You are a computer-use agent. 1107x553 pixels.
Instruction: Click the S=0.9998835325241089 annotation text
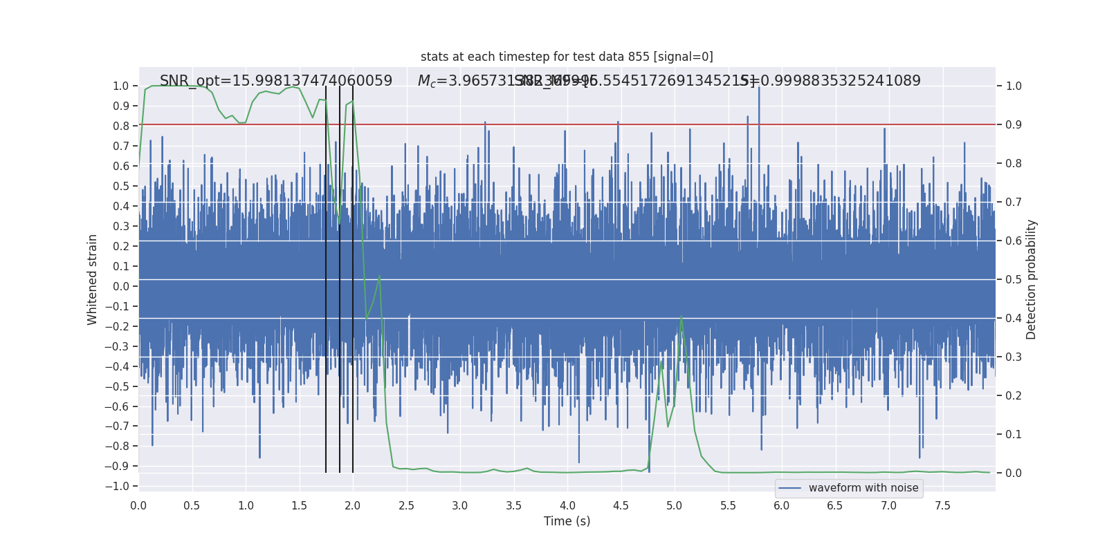[x=830, y=81]
